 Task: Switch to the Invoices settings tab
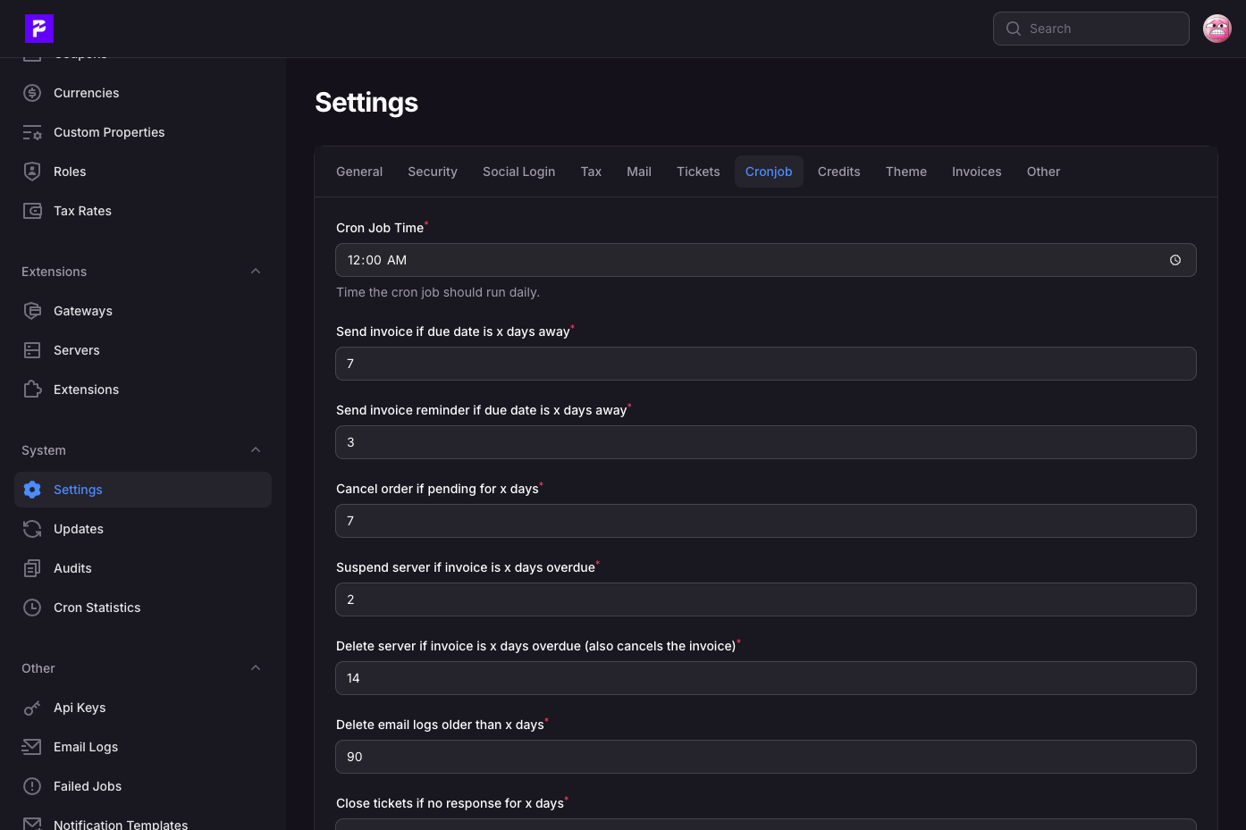[x=977, y=172]
